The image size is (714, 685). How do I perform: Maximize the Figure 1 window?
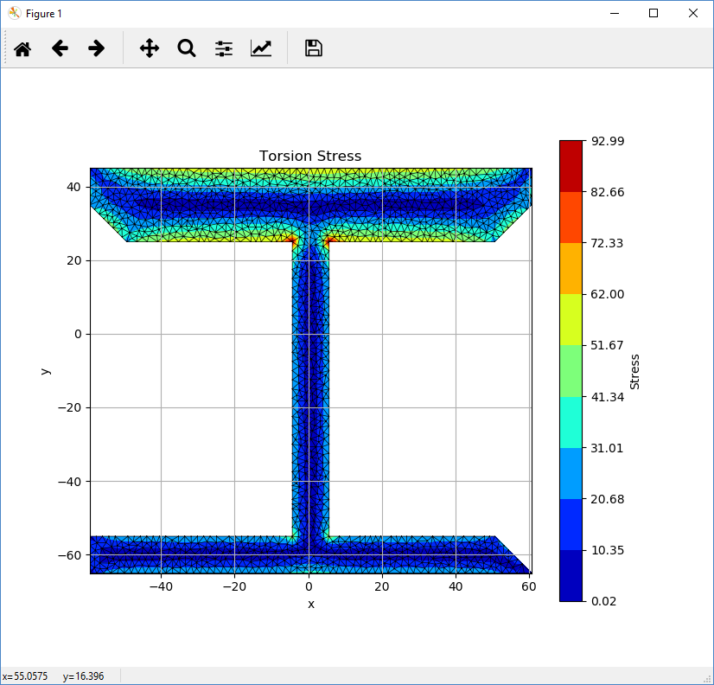pos(653,13)
